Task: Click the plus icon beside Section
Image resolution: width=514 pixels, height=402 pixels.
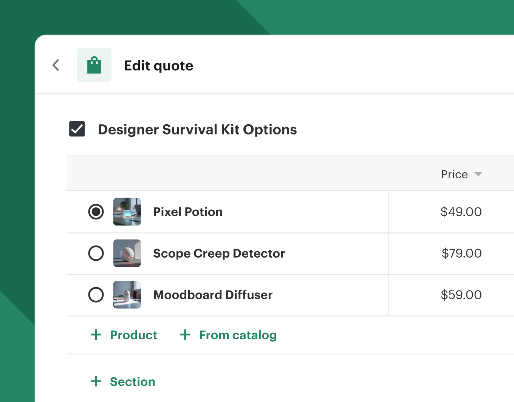Action: (96, 381)
